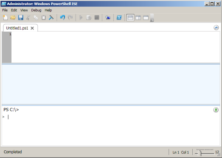Clear the output pane using the toolbar icon
Viewport: 222px width, 158px height.
tap(51, 18)
